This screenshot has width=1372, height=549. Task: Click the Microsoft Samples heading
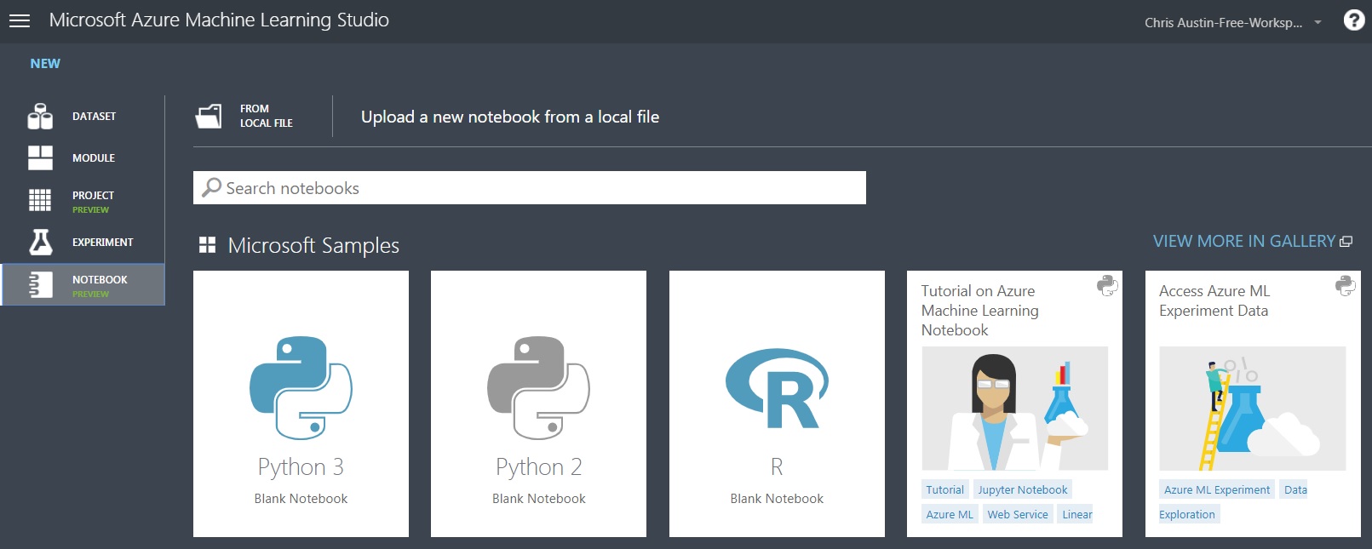(x=313, y=245)
